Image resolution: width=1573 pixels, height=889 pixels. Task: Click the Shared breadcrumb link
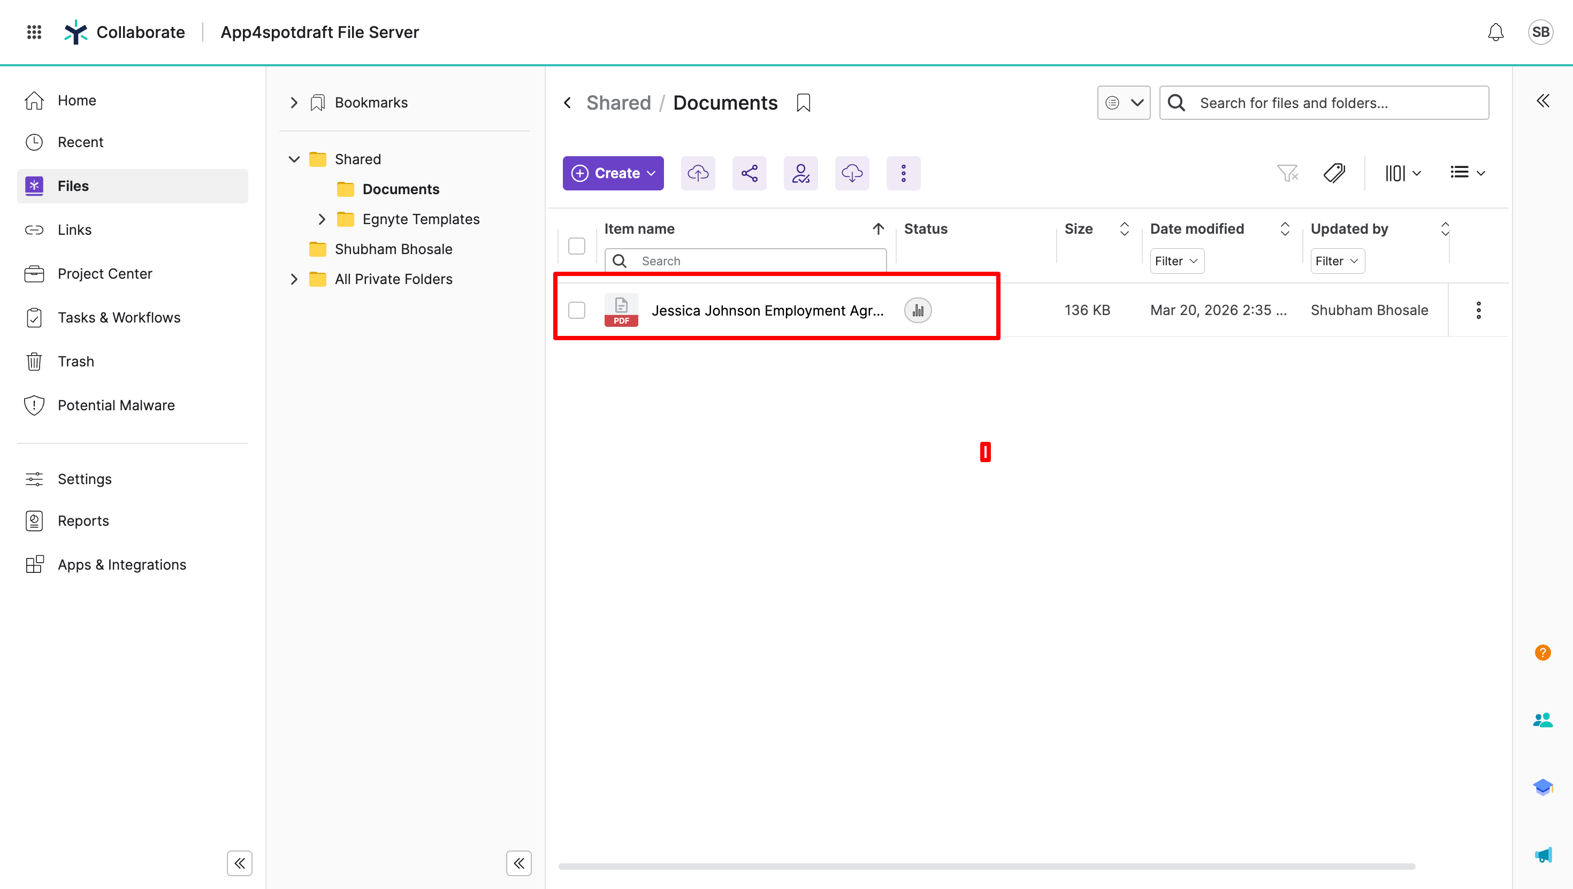click(x=618, y=103)
